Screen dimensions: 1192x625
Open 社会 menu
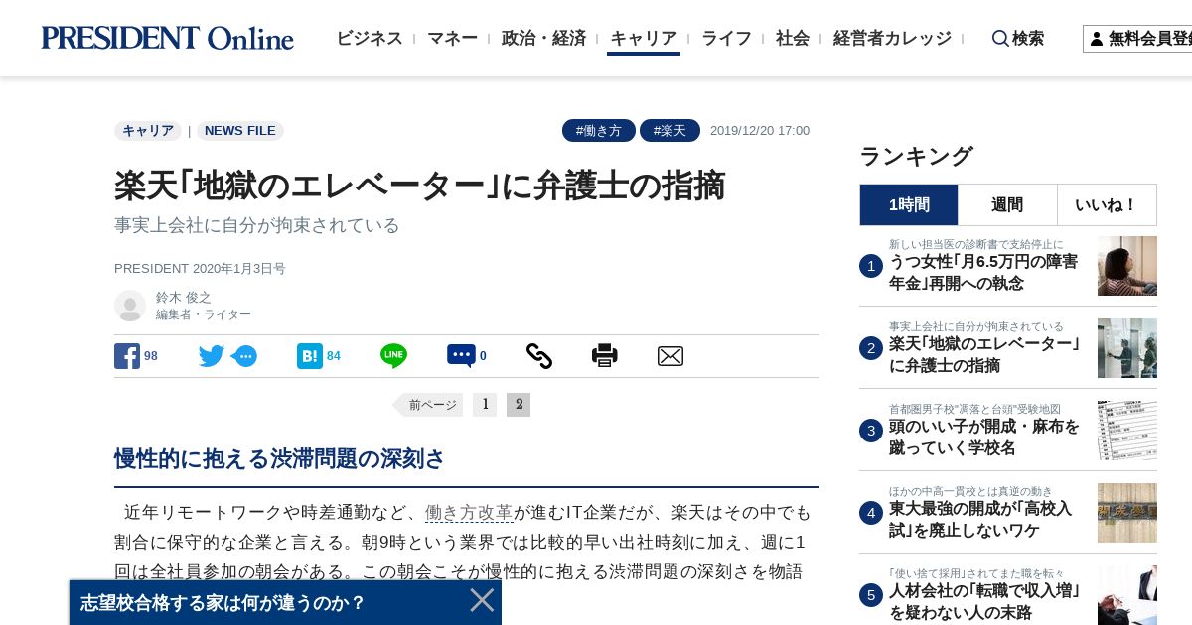793,38
